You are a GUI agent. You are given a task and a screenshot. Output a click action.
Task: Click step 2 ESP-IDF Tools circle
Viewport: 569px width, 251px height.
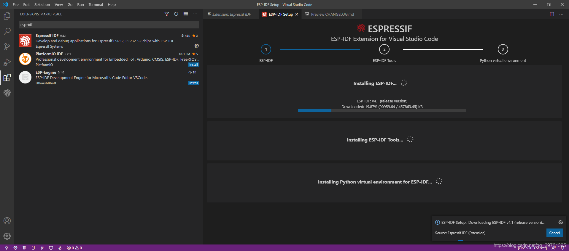tap(384, 49)
